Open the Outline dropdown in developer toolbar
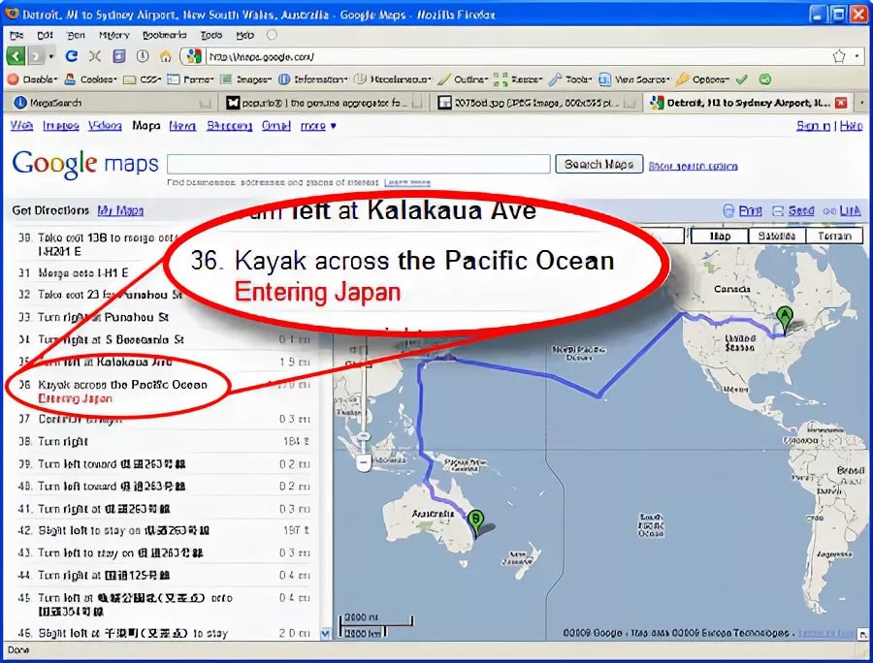The height and width of the screenshot is (663, 873). coord(464,79)
